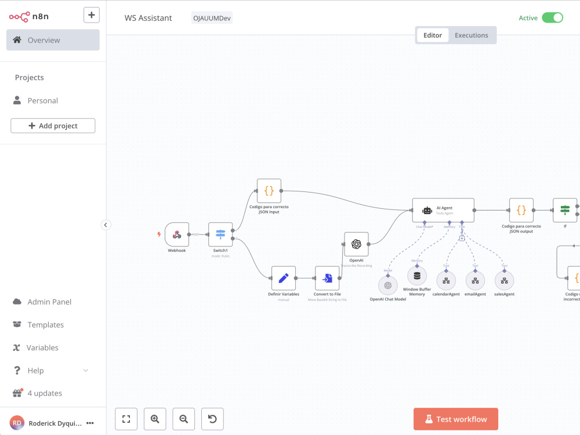Screen dimensions: 580x435
Task: Select the Window Buffer Memory node
Action: 417,276
